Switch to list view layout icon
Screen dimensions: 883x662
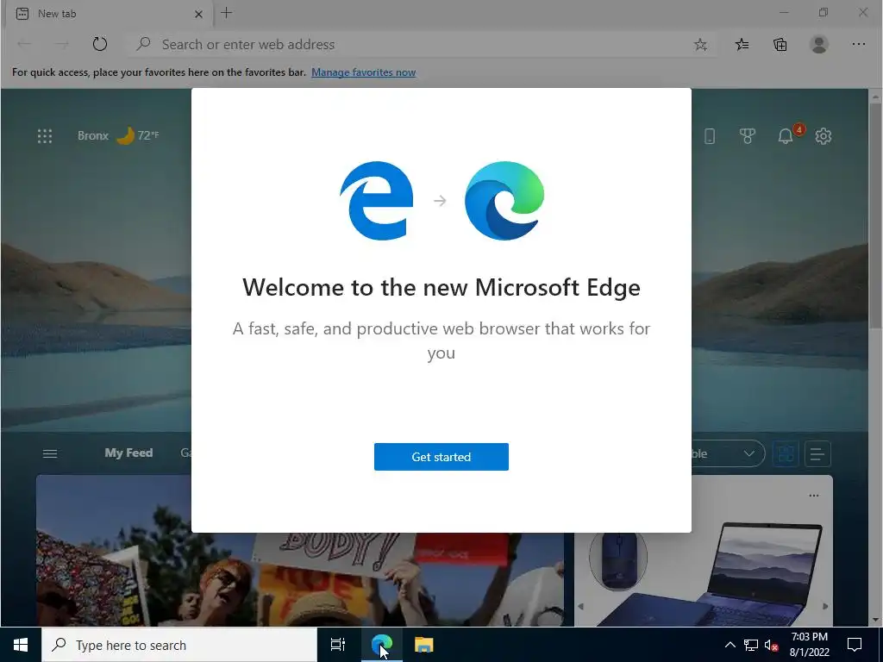(817, 453)
